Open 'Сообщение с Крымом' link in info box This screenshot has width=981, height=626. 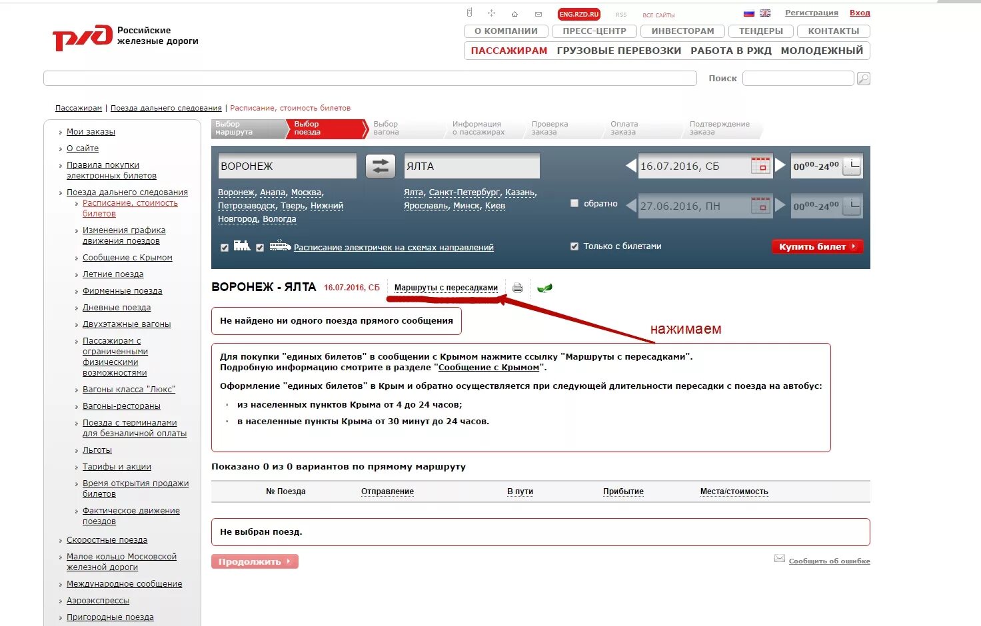tap(489, 368)
